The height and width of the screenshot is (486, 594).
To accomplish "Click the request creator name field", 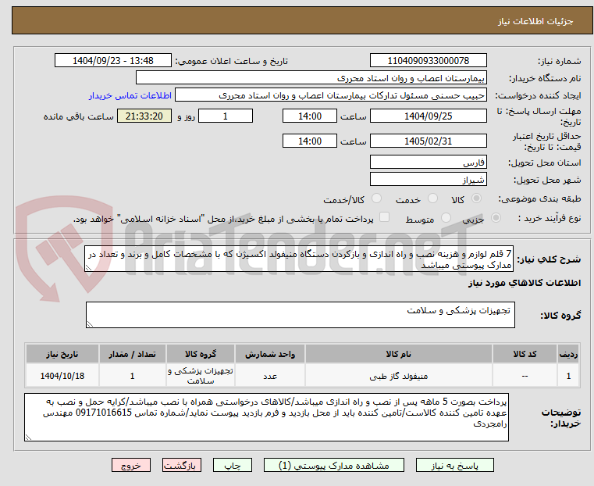I will [331, 95].
